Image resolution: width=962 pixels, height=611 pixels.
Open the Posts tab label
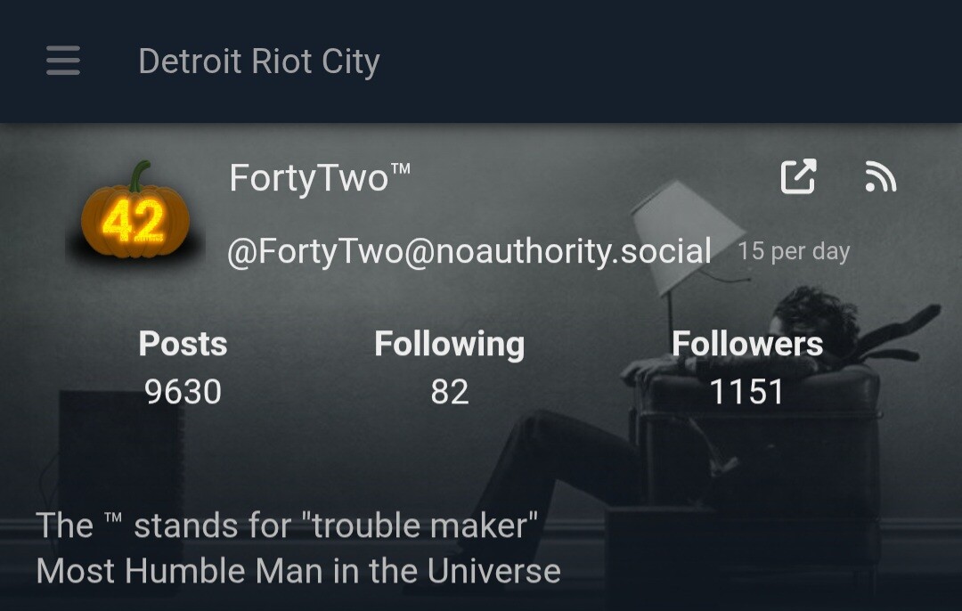click(183, 344)
